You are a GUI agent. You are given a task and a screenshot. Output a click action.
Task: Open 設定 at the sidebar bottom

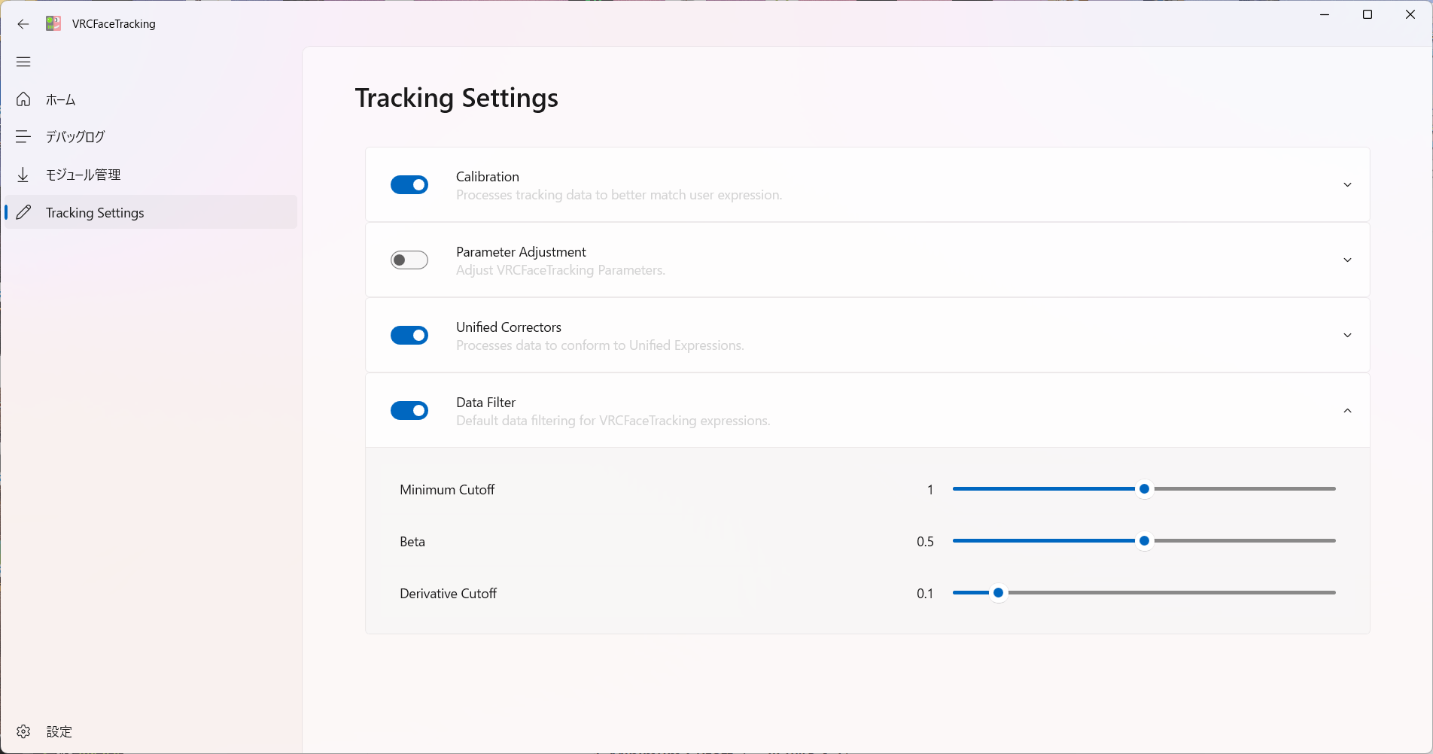click(59, 731)
